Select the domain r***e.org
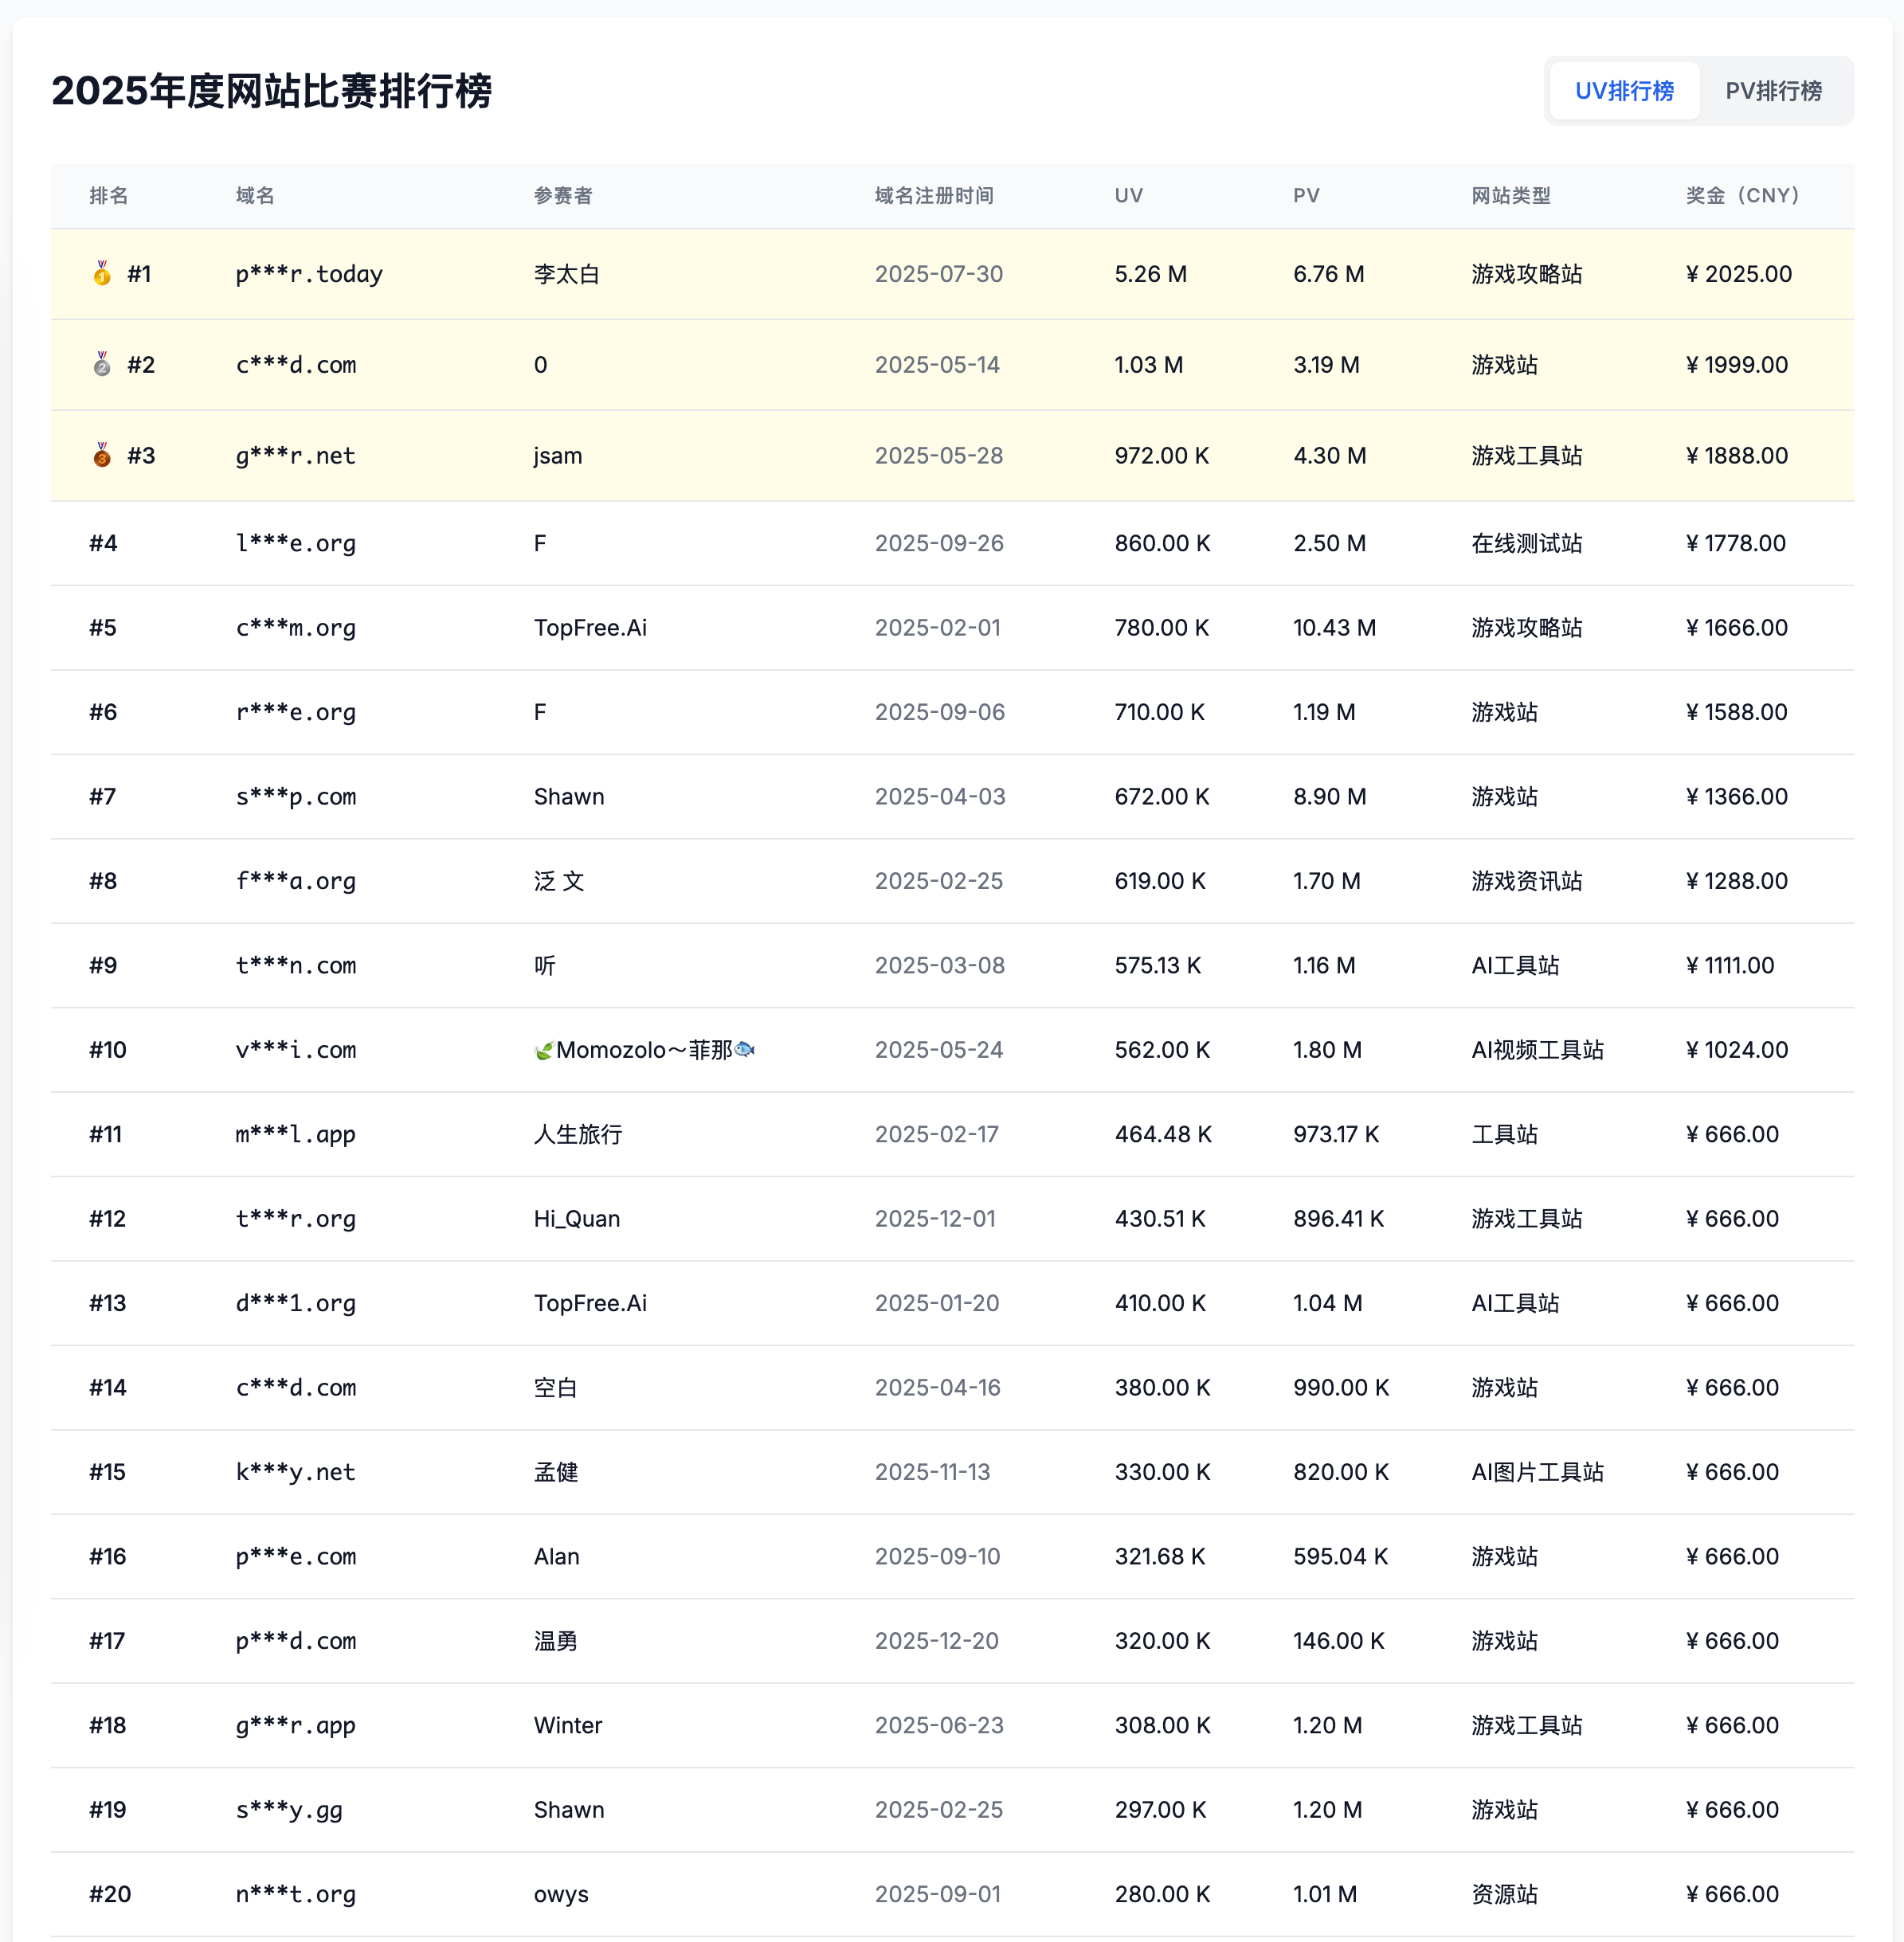This screenshot has height=1942, width=1904. (x=296, y=713)
